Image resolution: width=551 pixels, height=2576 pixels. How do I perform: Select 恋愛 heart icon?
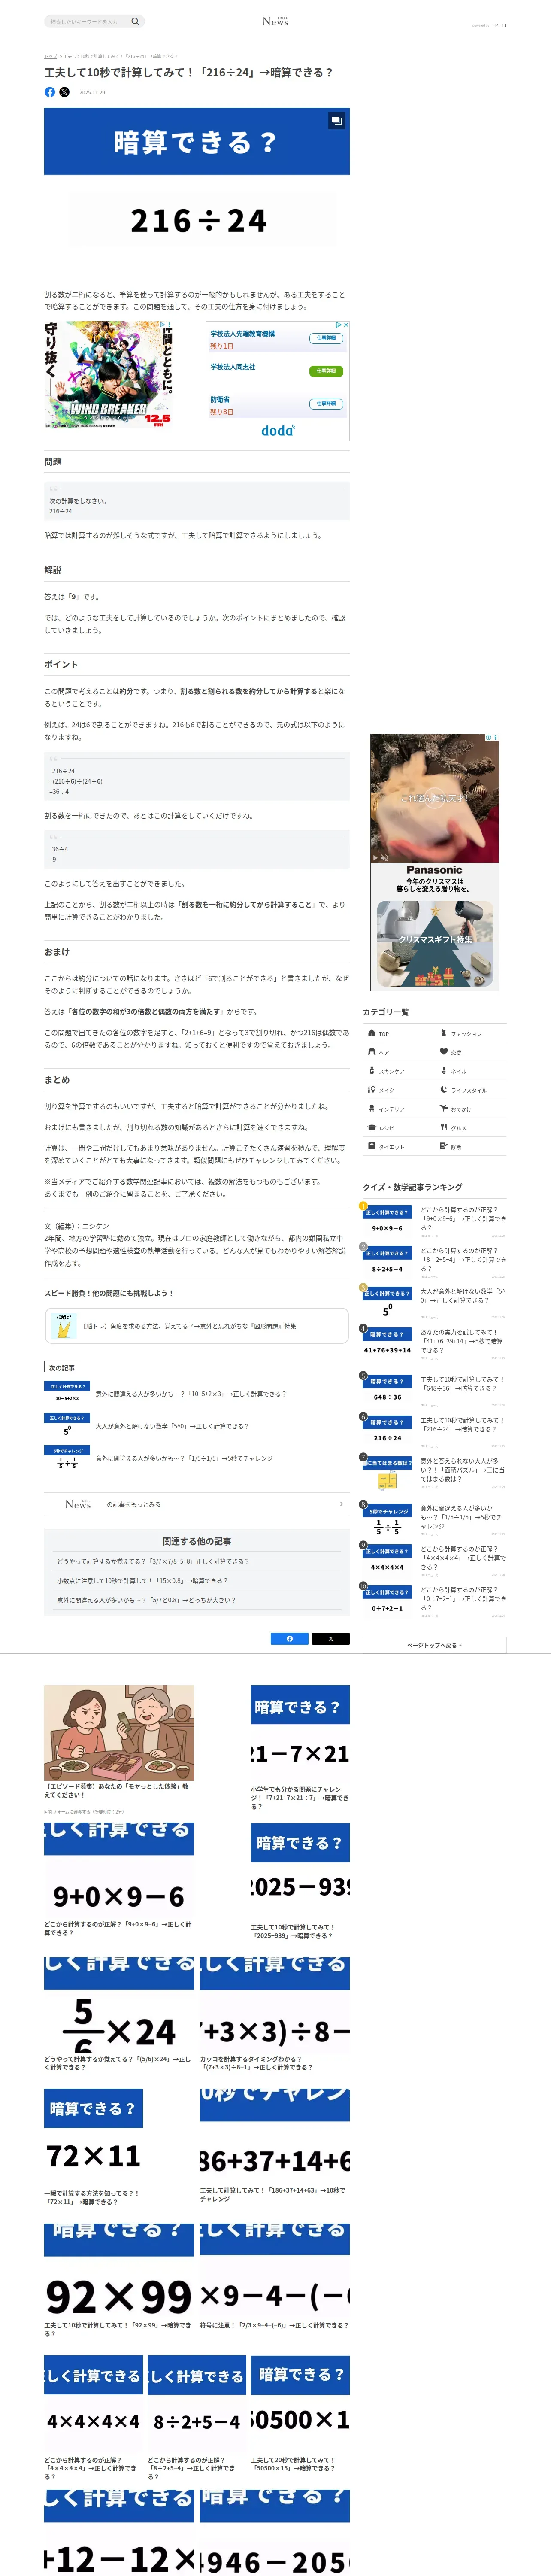click(444, 1052)
